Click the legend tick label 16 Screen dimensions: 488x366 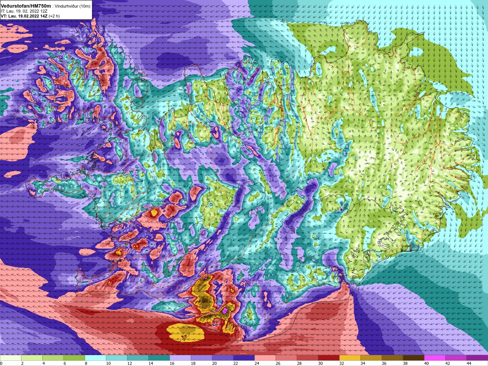tap(172, 363)
